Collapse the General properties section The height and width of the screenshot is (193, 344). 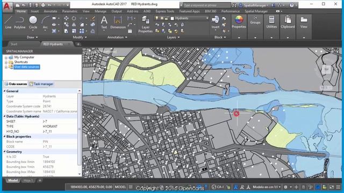4,91
